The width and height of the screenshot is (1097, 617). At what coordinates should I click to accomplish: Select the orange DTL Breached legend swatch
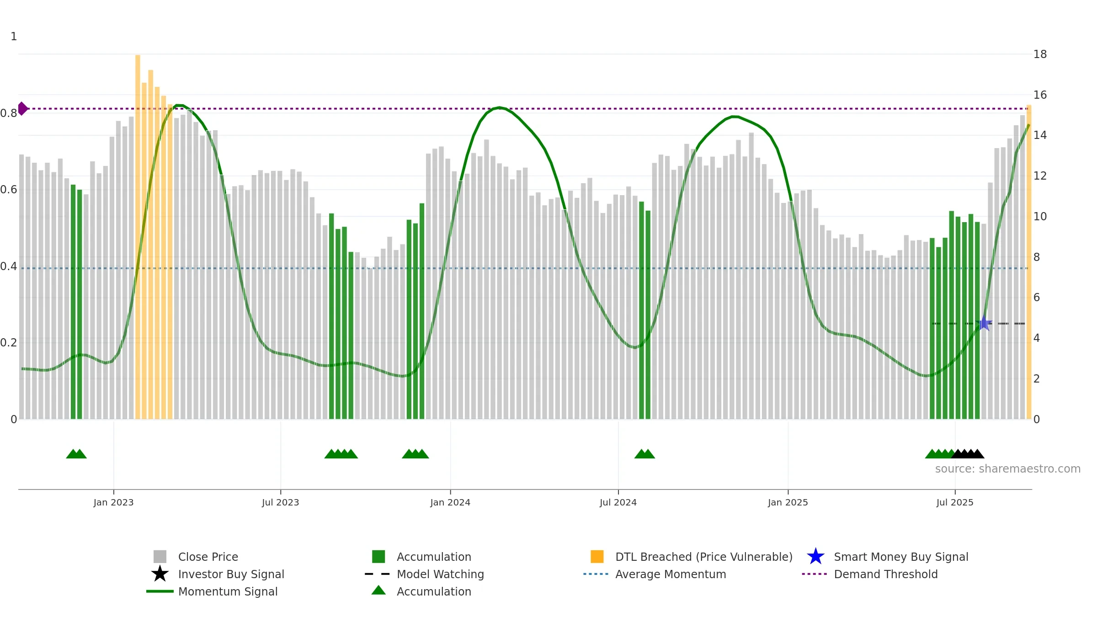[597, 557]
